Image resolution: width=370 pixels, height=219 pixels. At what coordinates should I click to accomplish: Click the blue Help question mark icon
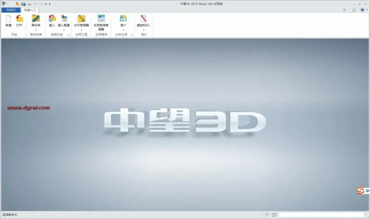[x=362, y=10]
